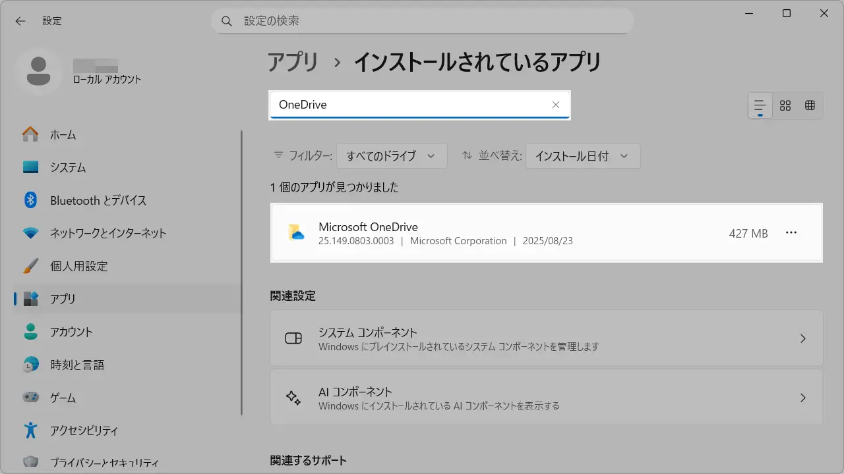Click the Accounts person icon in sidebar
The width and height of the screenshot is (844, 474).
point(30,332)
